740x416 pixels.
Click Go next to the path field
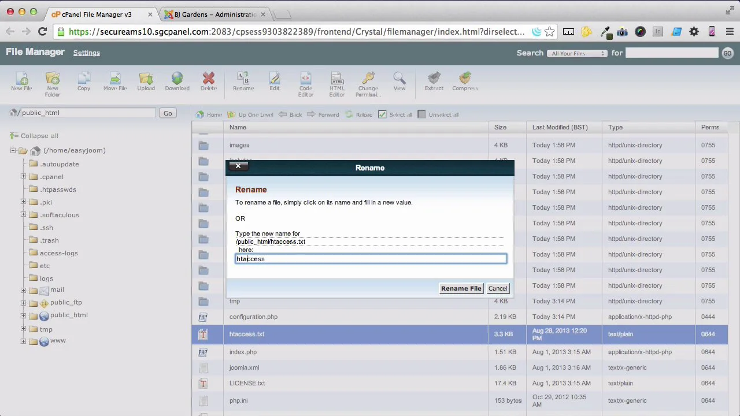[x=168, y=113]
